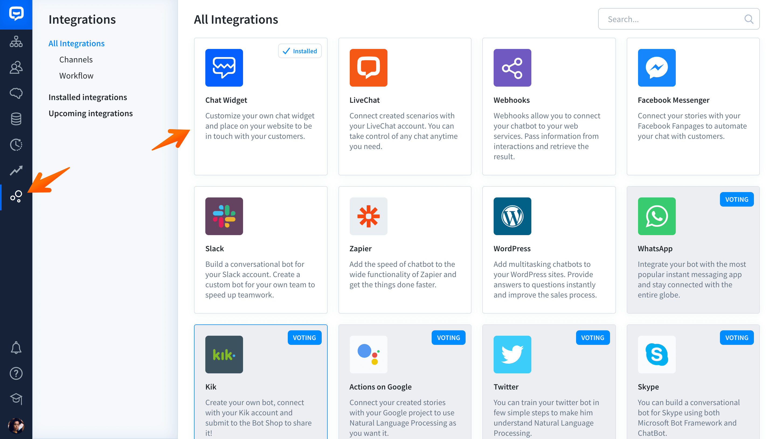Screen dimensions: 776x439
Task: Open the Channels submenu item
Action: (x=76, y=59)
